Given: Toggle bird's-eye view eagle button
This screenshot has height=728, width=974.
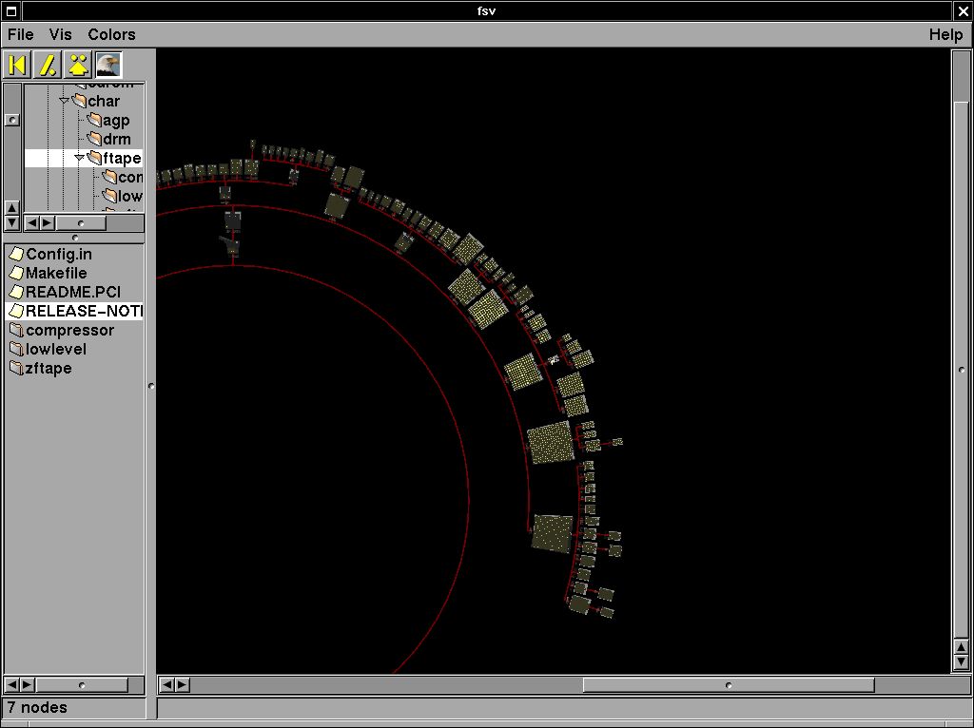Looking at the screenshot, I should click(108, 65).
